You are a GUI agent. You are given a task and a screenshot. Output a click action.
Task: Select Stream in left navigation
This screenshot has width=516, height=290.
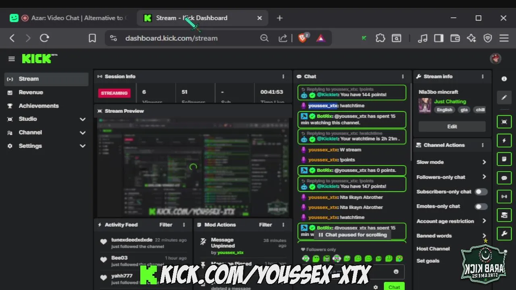(47, 79)
